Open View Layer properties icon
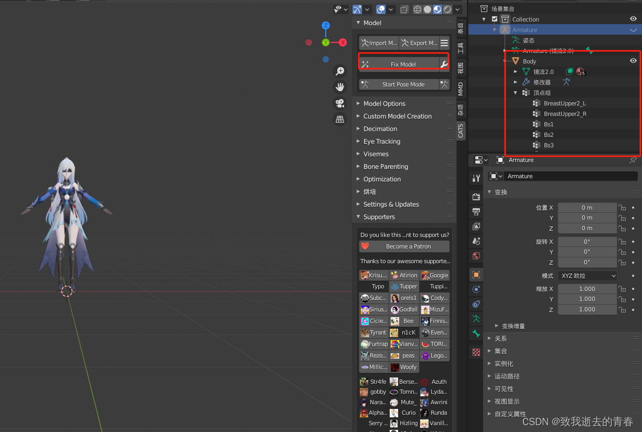 pos(476,226)
